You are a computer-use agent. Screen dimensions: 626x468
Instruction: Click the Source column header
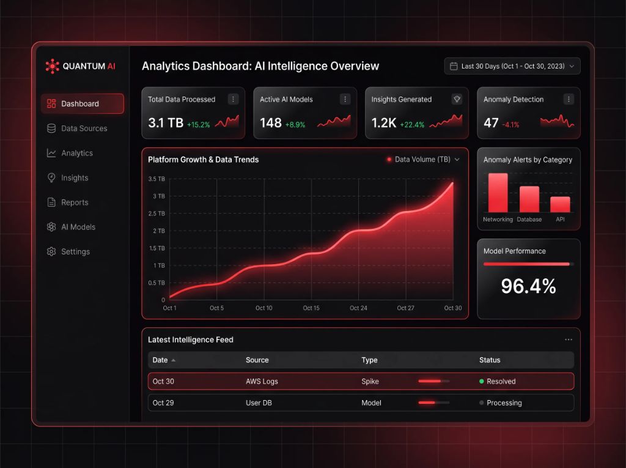tap(257, 360)
